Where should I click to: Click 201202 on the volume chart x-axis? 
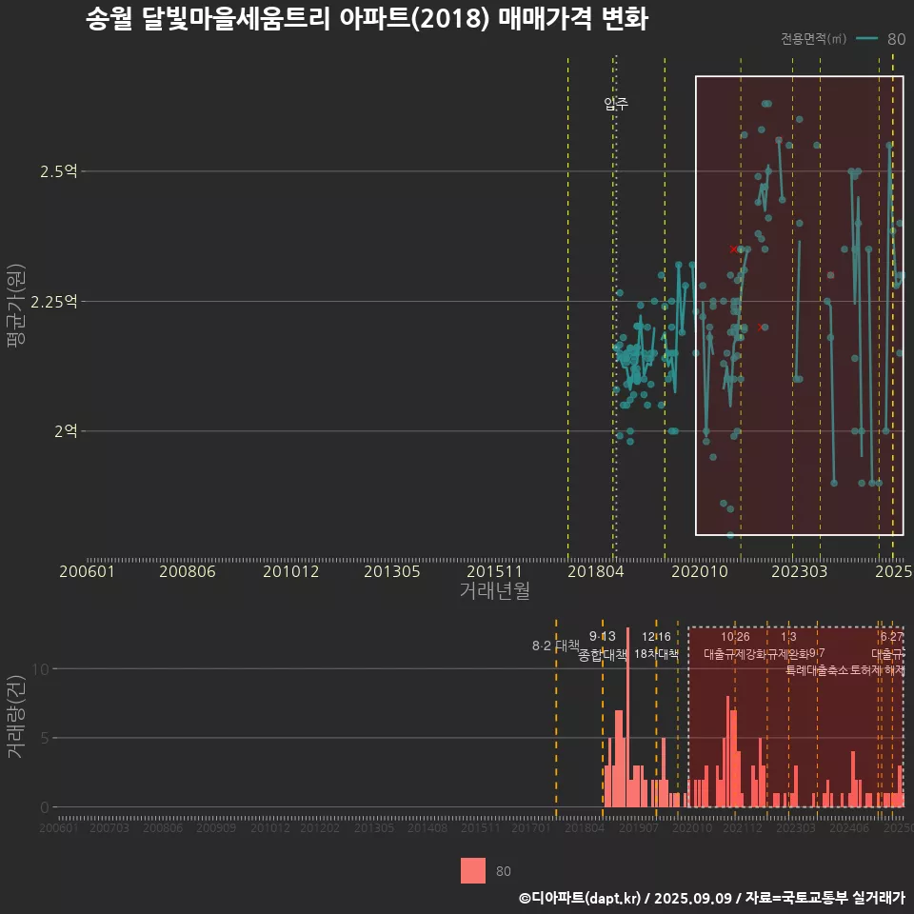(320, 827)
